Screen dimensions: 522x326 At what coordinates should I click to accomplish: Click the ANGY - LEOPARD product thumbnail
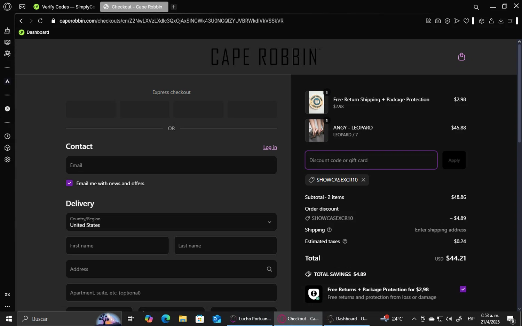(317, 131)
